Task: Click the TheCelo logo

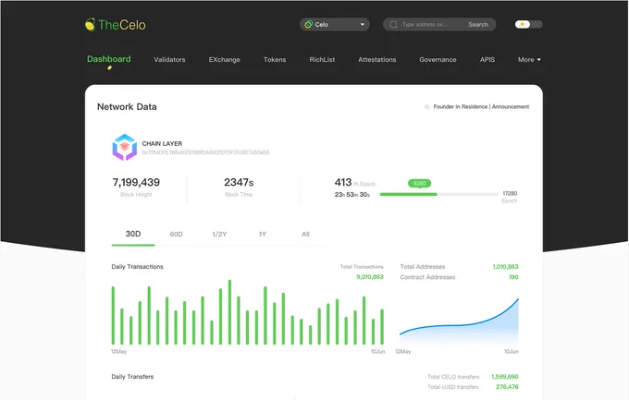Action: (115, 24)
